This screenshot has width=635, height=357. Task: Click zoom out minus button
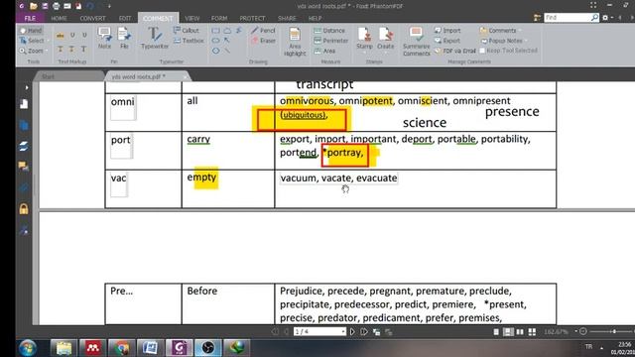[583, 331]
